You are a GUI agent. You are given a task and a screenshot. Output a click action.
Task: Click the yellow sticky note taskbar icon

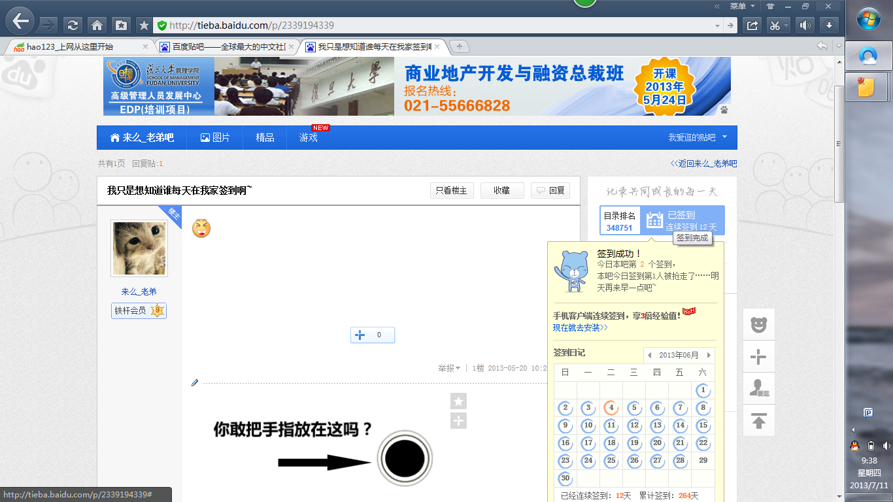click(868, 88)
